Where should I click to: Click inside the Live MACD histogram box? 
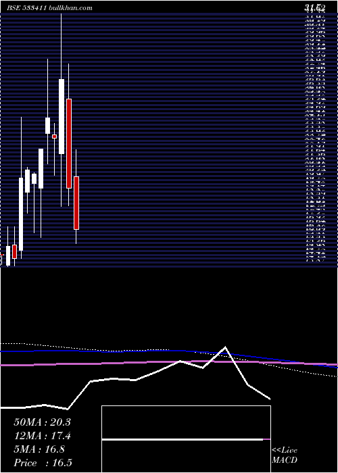[x=186, y=439]
